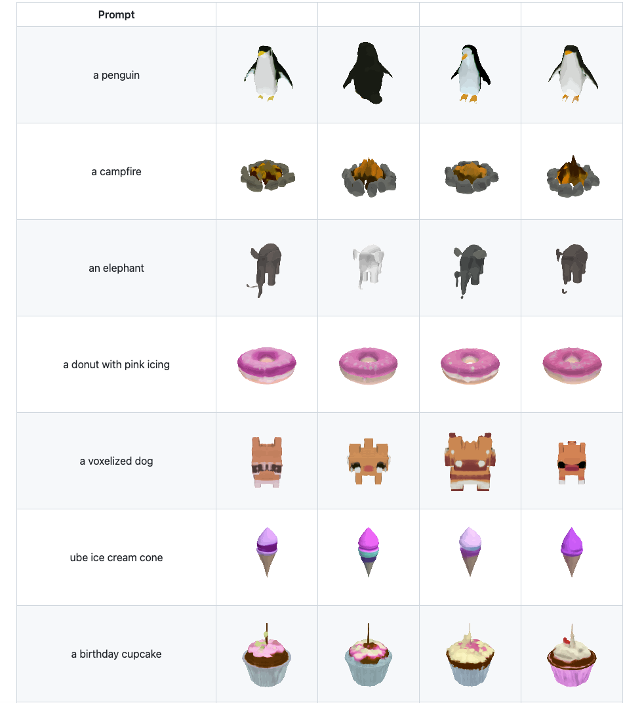
Task: Select the 'ube ice cream cone' prompt text
Action: [x=117, y=557]
